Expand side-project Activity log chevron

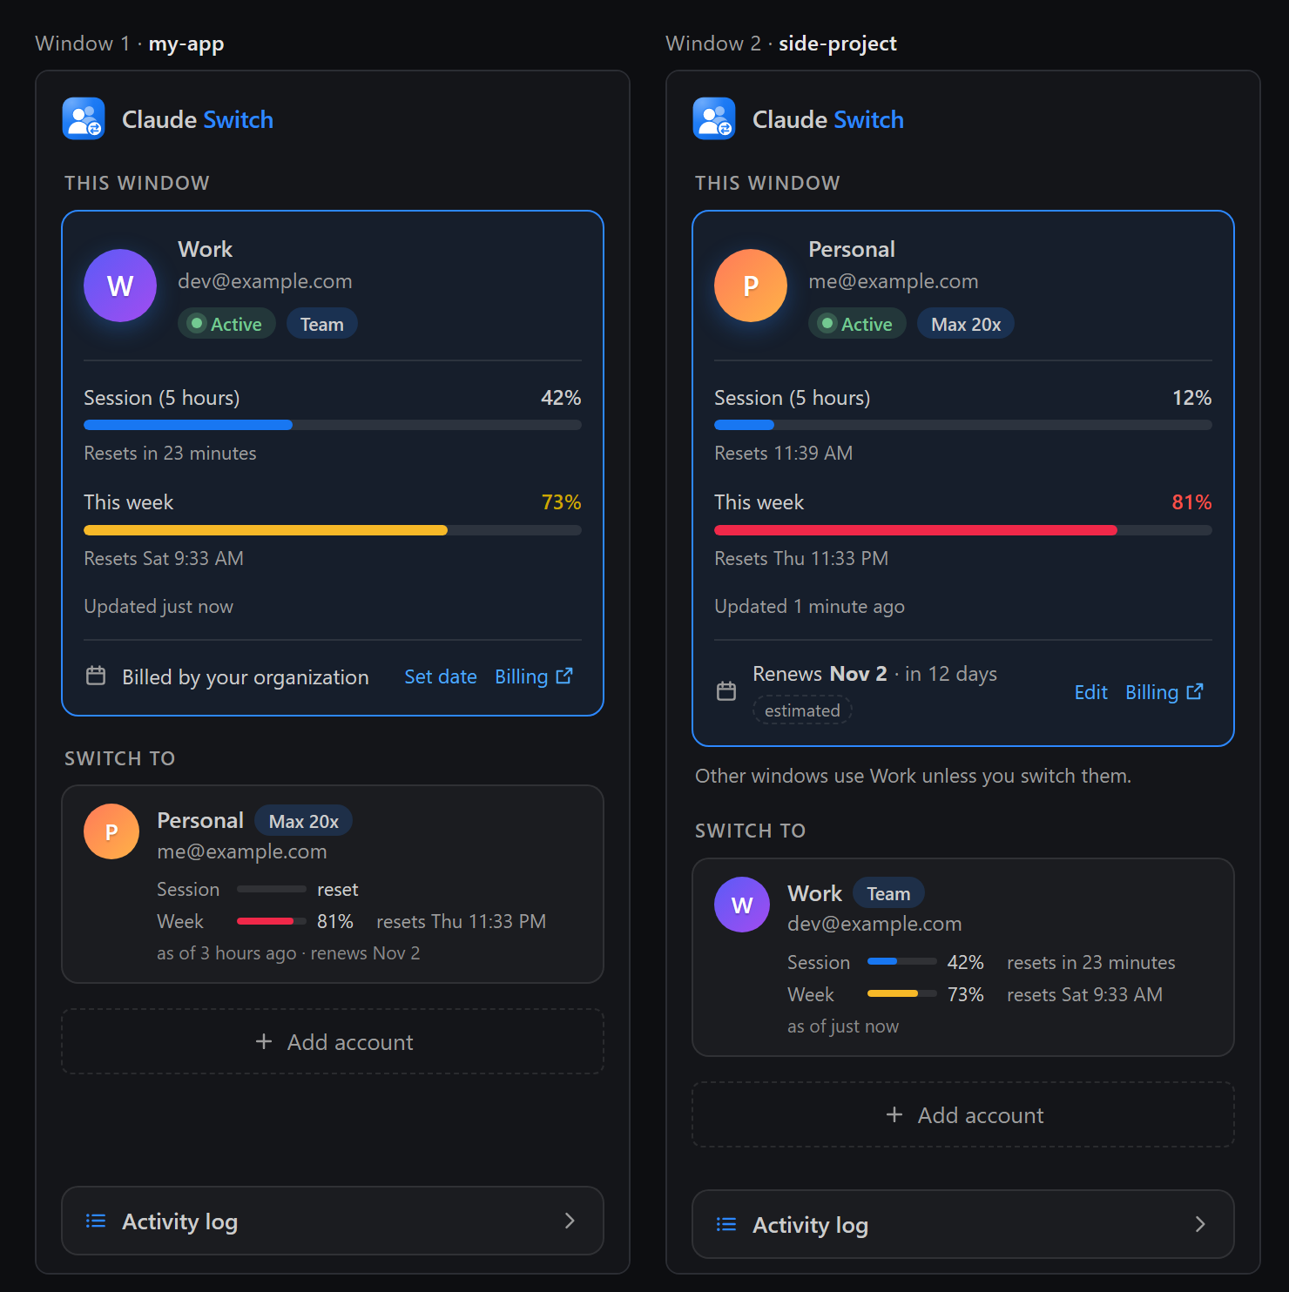[x=1200, y=1224]
